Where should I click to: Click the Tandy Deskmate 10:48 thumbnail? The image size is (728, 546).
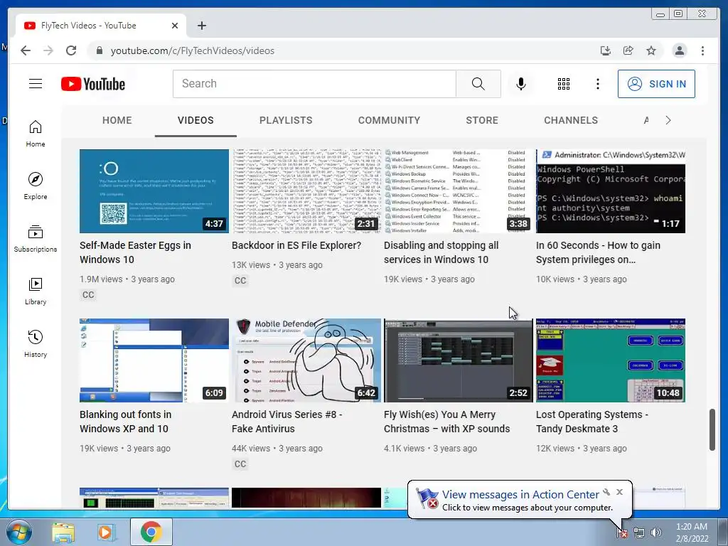coord(611,360)
